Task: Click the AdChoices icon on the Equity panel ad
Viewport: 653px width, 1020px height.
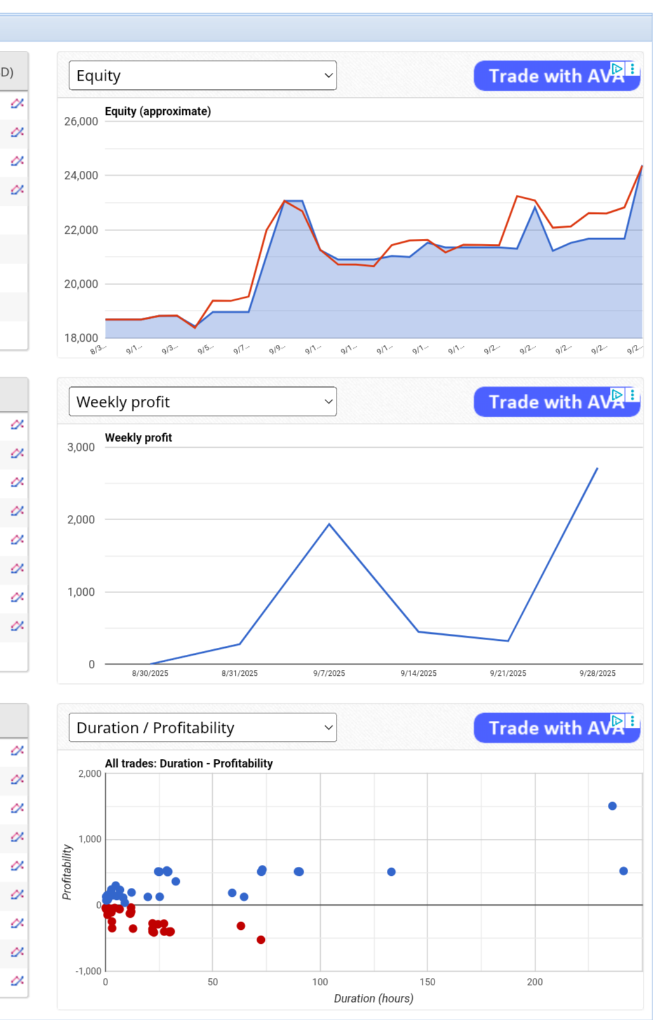Action: 617,69
